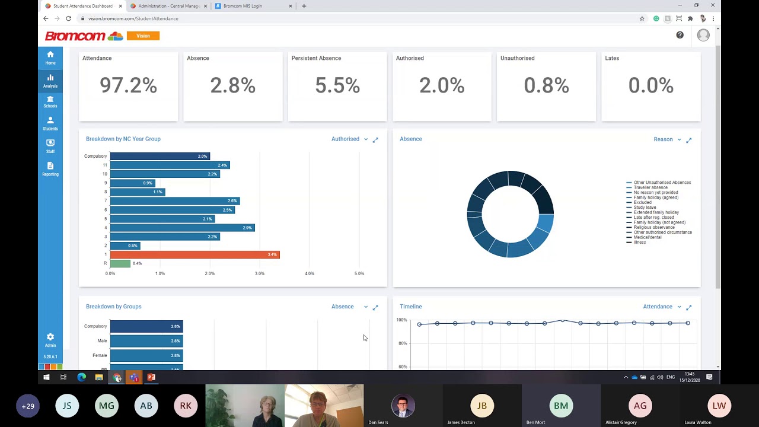Open the Students sidebar section
The height and width of the screenshot is (427, 759).
pyautogui.click(x=50, y=124)
